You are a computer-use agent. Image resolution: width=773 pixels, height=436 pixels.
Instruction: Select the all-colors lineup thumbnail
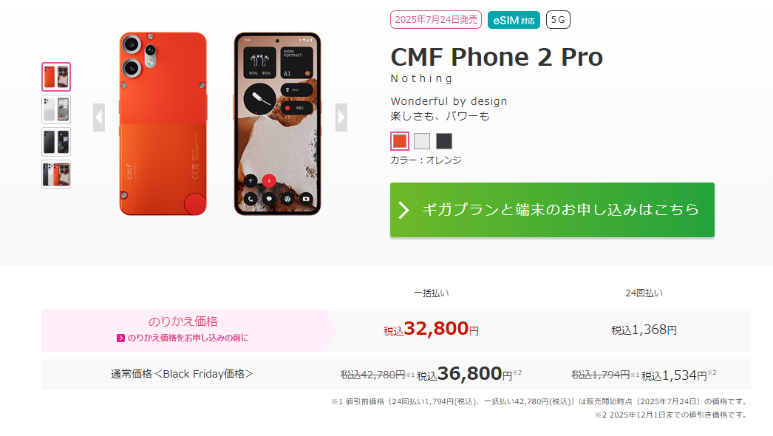(x=56, y=174)
